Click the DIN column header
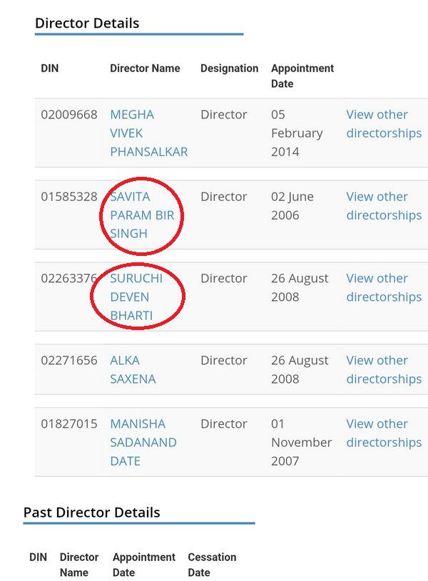Screen dimensions: 428x581 (50, 68)
